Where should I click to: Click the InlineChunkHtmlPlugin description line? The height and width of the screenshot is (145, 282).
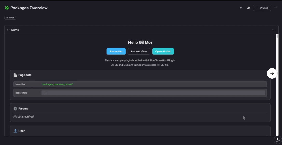tap(140, 60)
